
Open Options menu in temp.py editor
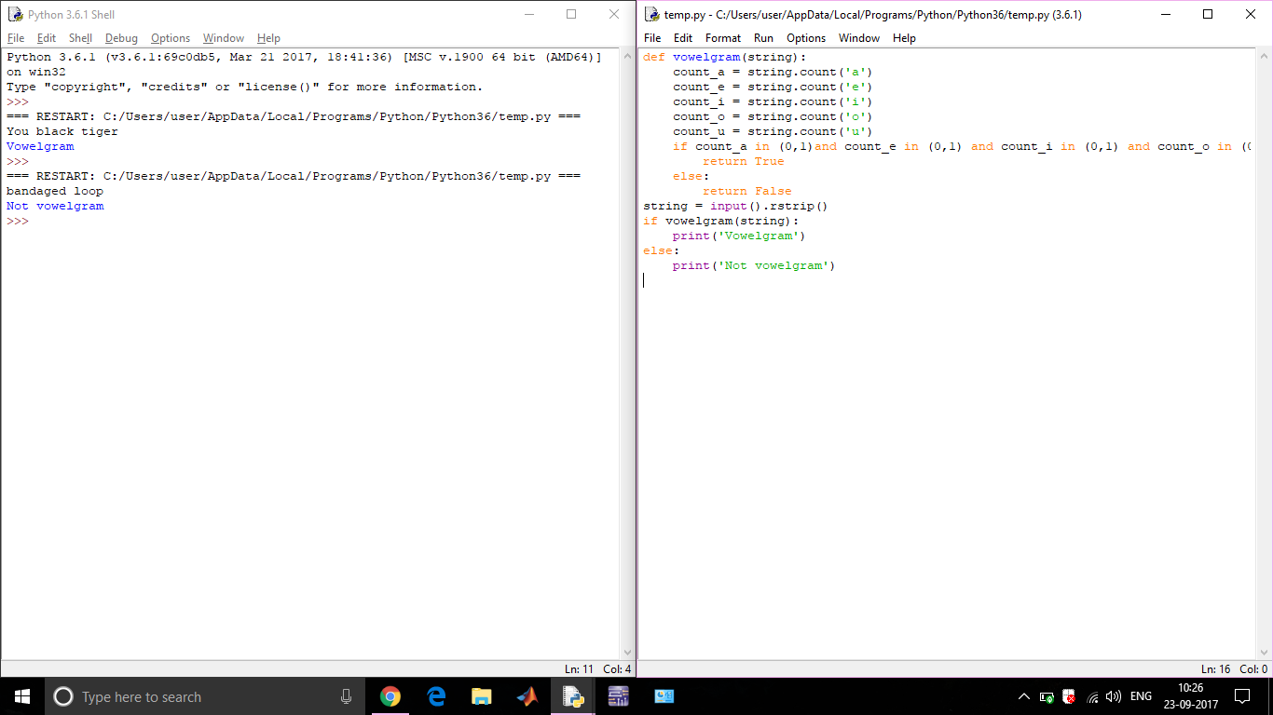806,38
